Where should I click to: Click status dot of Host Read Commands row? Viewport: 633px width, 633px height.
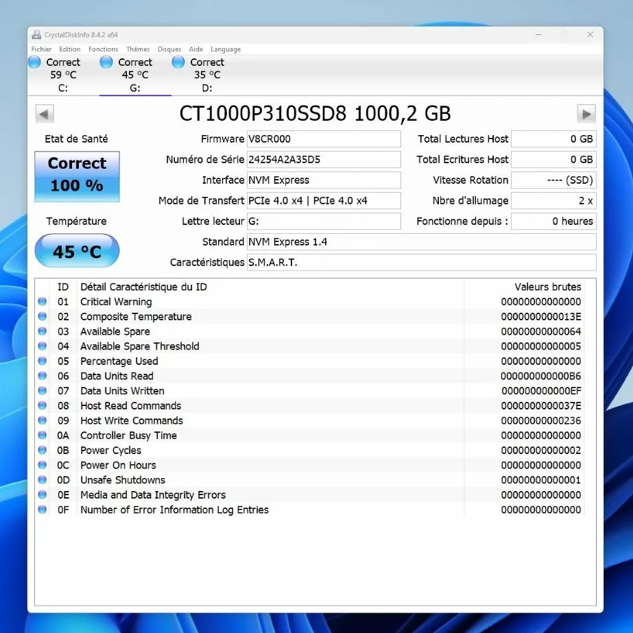click(43, 405)
